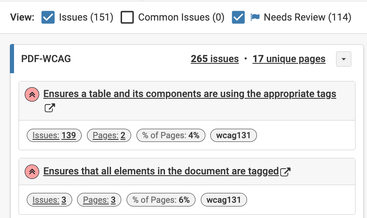
Task: Open the 265 issues link
Action: point(214,59)
